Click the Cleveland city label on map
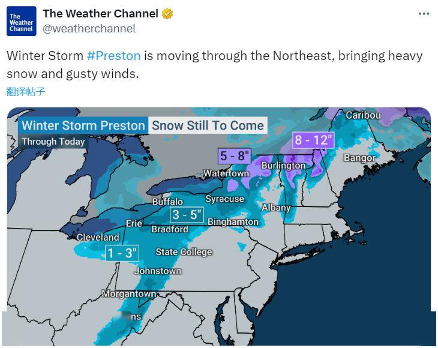Screen dimensions: 438x348 tap(98, 238)
